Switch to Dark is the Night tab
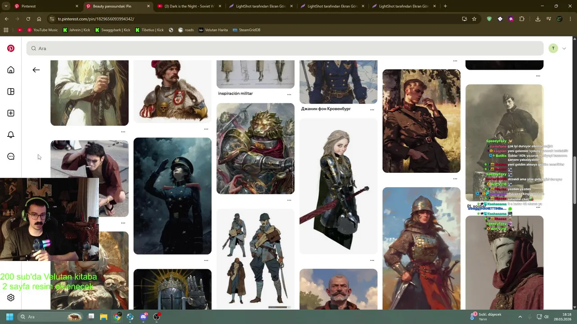 [x=189, y=6]
